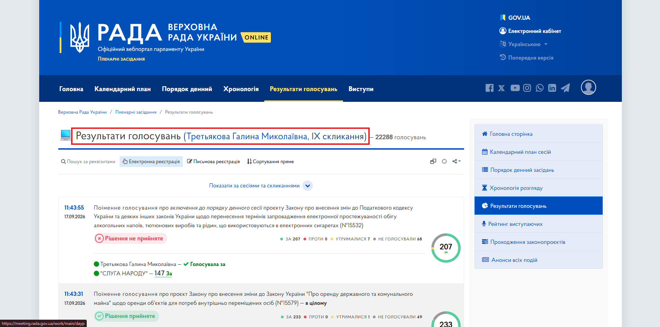Expand Показати за сесіями та скликаннями
This screenshot has height=327, width=660.
(x=261, y=186)
